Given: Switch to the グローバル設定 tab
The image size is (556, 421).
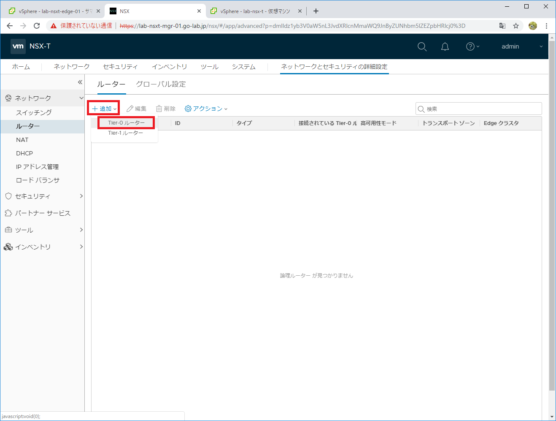Looking at the screenshot, I should [161, 84].
